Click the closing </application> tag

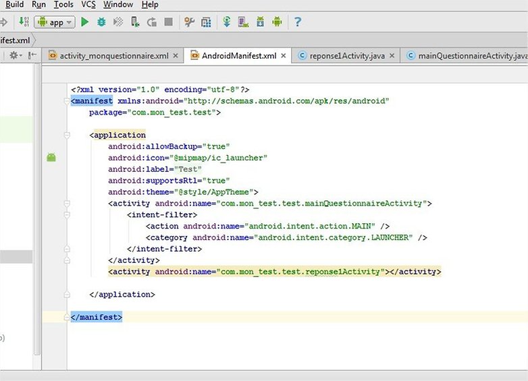coord(122,295)
